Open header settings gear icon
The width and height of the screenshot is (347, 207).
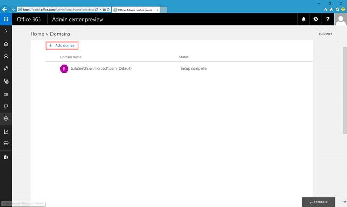pos(316,19)
